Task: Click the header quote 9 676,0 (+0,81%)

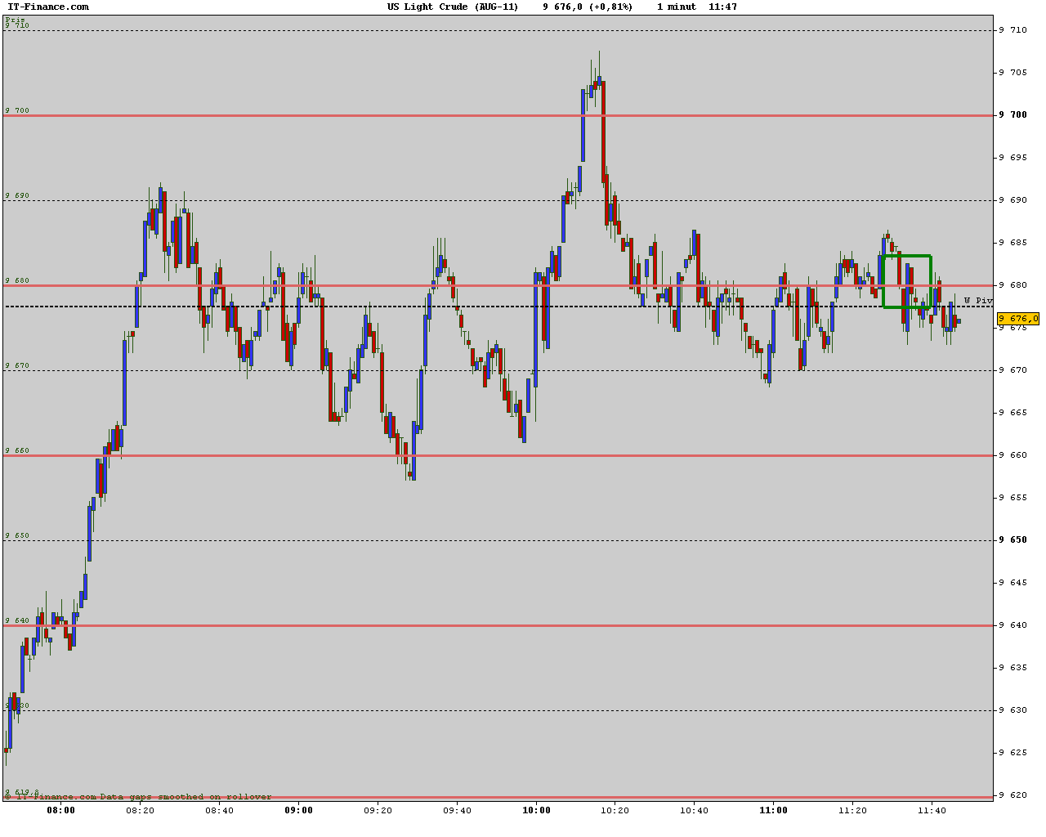Action: 587,7
